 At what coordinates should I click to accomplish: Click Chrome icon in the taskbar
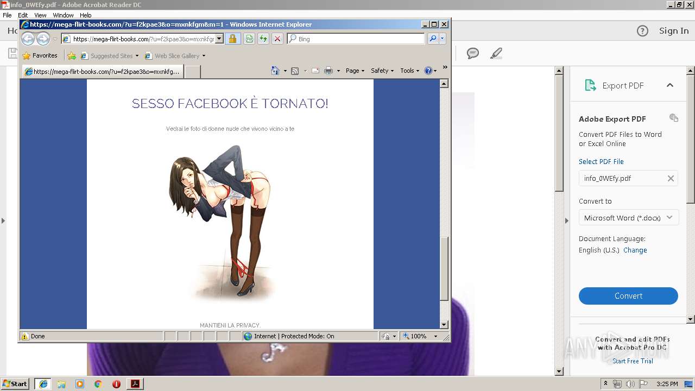point(98,384)
